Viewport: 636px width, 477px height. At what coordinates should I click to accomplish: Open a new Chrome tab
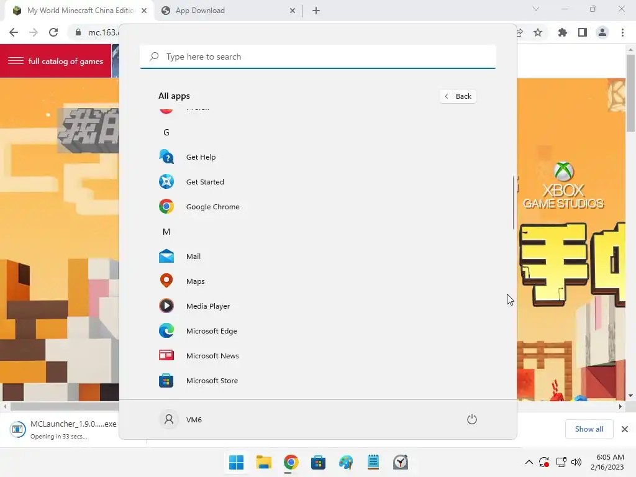[x=316, y=11]
